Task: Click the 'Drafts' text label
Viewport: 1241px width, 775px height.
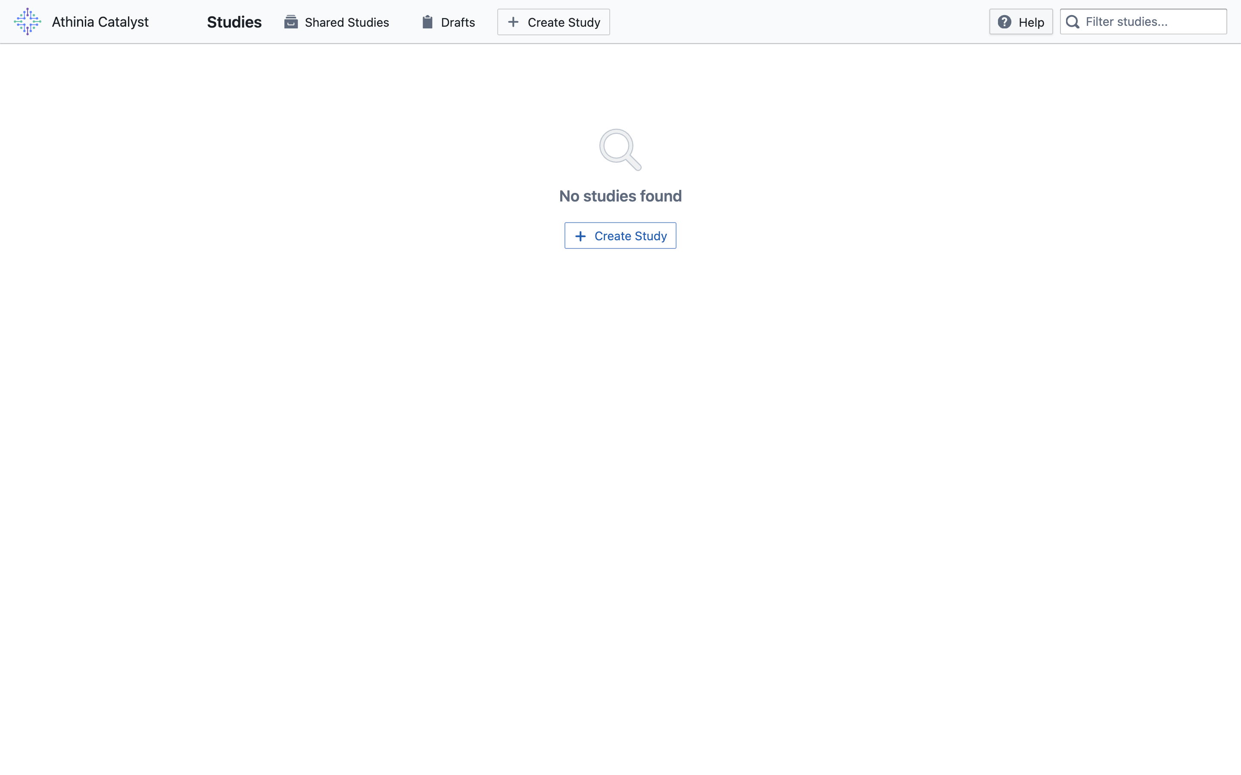Action: 458,22
